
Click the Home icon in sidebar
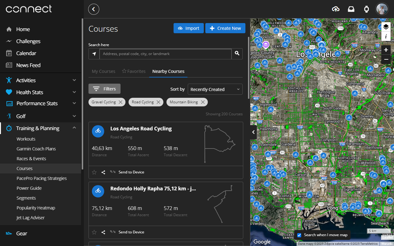point(9,29)
